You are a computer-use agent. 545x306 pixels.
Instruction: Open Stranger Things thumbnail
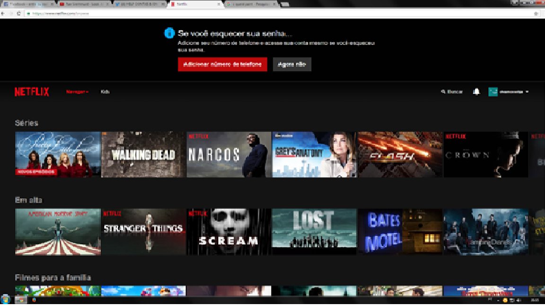click(x=143, y=232)
